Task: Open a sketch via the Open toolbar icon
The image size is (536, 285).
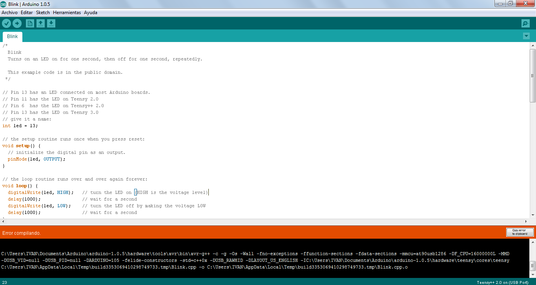Action: [x=40, y=23]
